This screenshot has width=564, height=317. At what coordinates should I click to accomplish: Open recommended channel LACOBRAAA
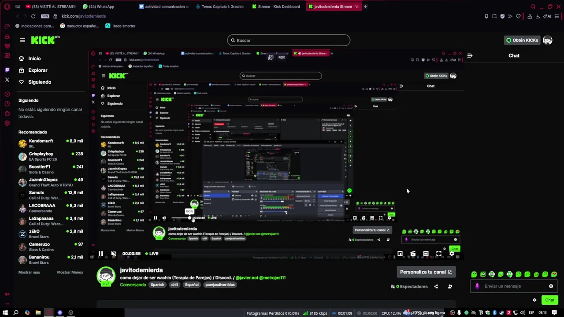[x=51, y=208]
